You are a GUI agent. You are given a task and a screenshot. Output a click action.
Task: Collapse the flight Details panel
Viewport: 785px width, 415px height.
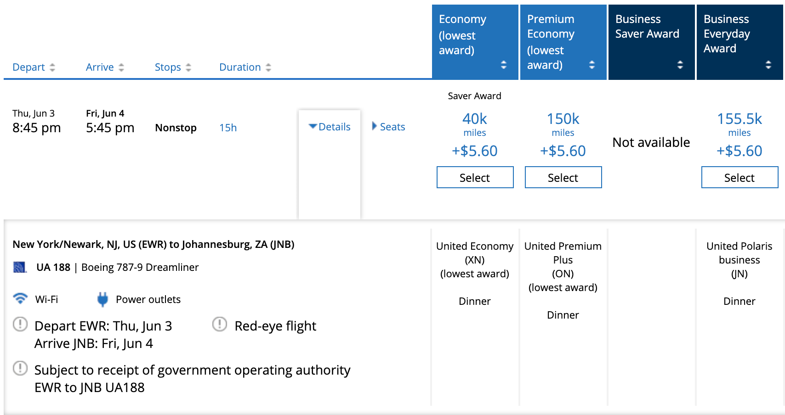click(x=330, y=127)
